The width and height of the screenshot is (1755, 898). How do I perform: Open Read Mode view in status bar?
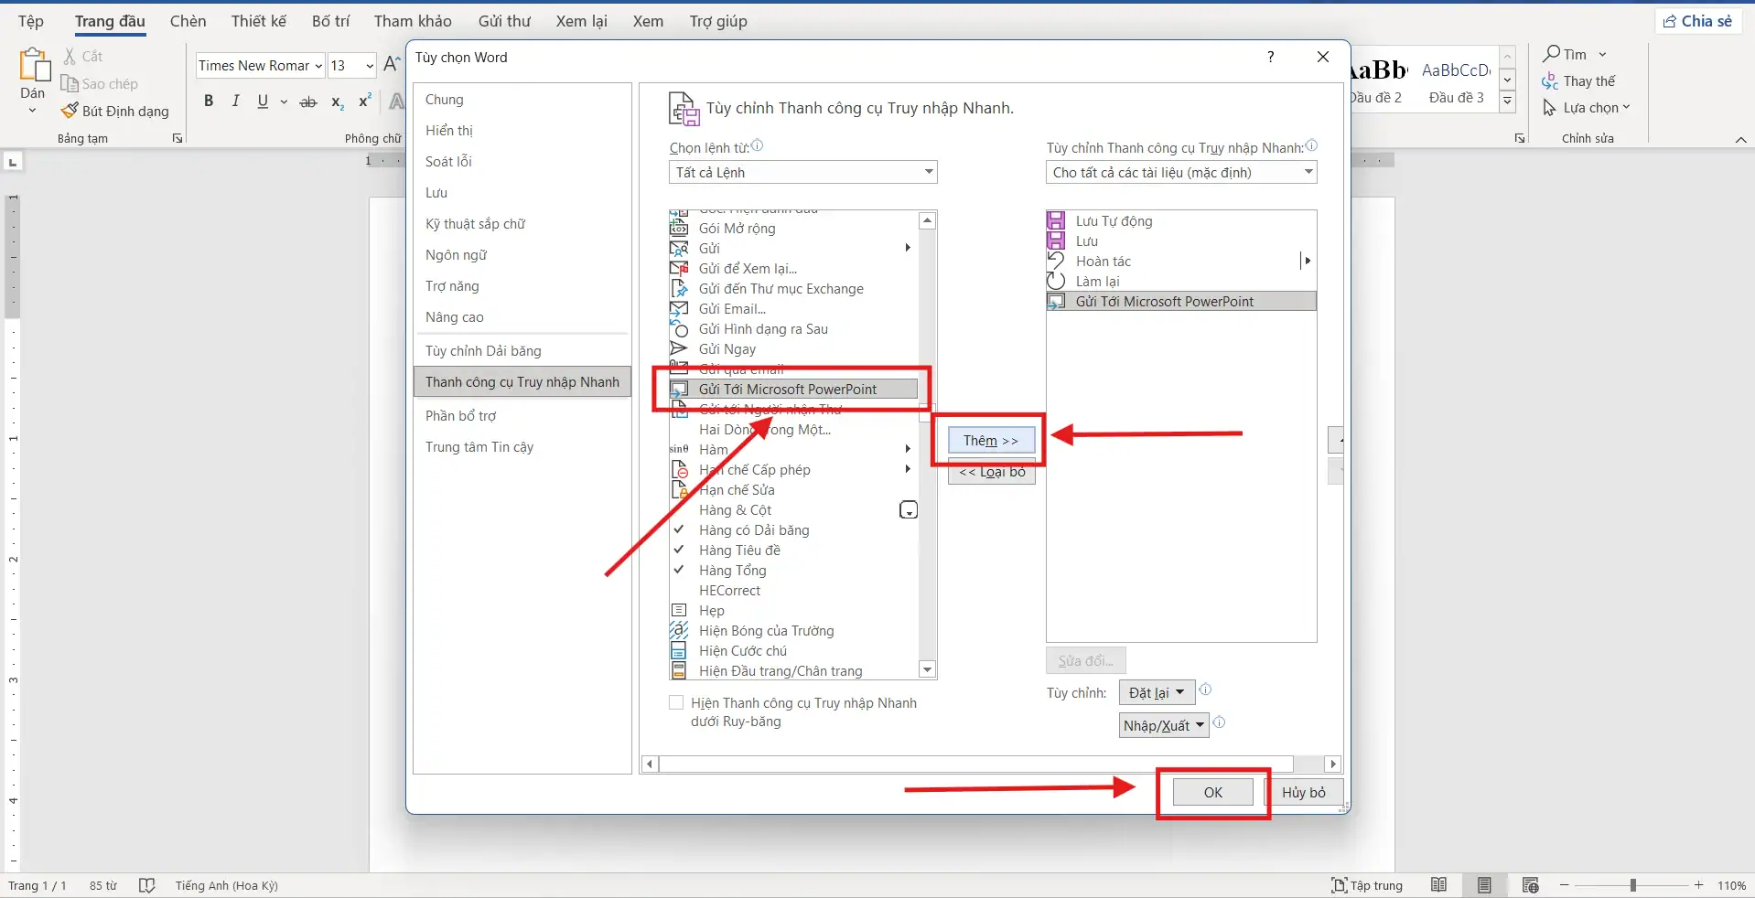[1439, 885]
